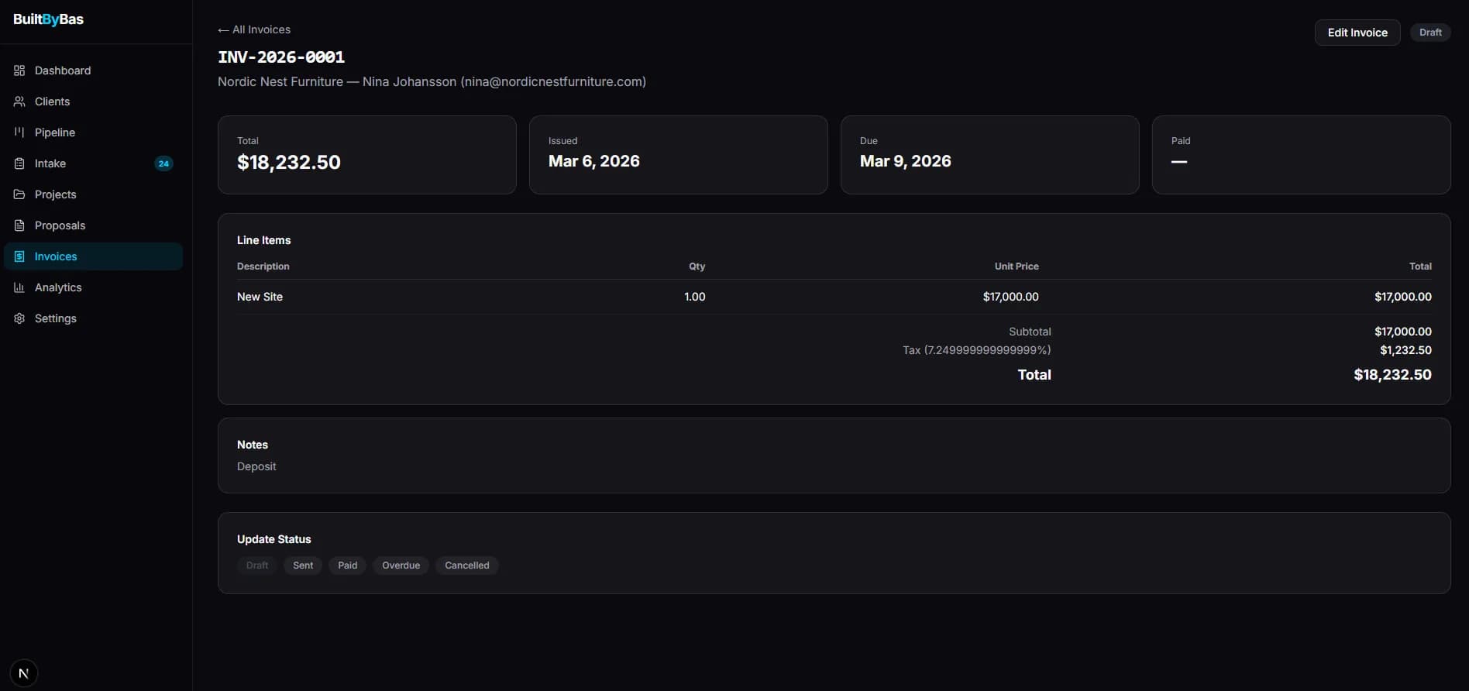The height and width of the screenshot is (691, 1469).
Task: Click the Clients people icon
Action: (x=19, y=101)
